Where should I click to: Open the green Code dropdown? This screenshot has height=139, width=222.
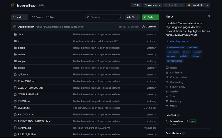click(x=150, y=17)
